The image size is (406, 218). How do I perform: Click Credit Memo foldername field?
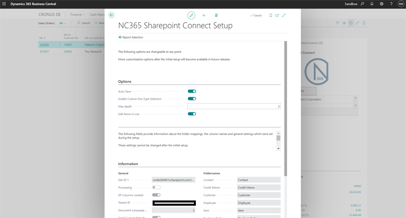[x=259, y=187]
